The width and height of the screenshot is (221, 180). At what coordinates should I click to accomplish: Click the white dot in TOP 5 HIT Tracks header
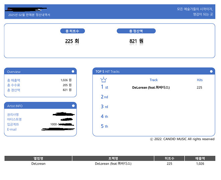211,71
